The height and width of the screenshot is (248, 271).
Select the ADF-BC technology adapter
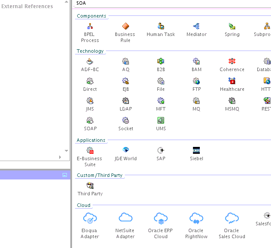tap(90, 62)
